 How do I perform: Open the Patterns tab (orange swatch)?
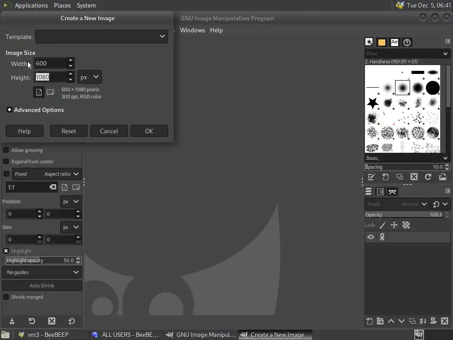pyautogui.click(x=382, y=42)
